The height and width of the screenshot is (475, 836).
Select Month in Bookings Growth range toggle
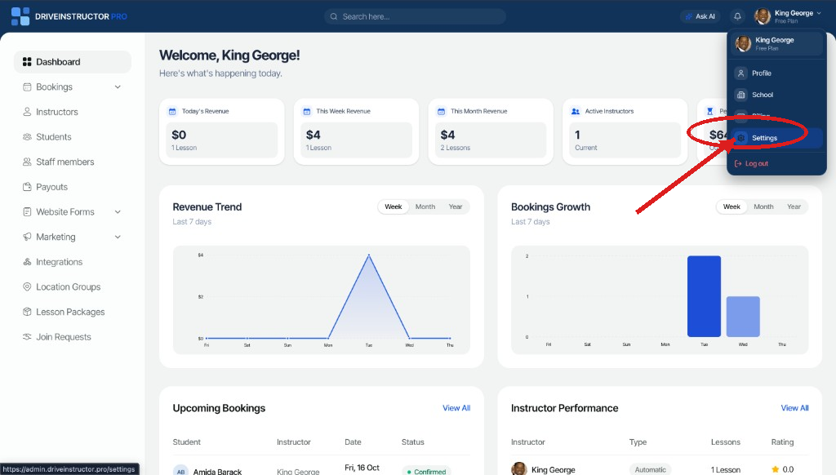[763, 206]
